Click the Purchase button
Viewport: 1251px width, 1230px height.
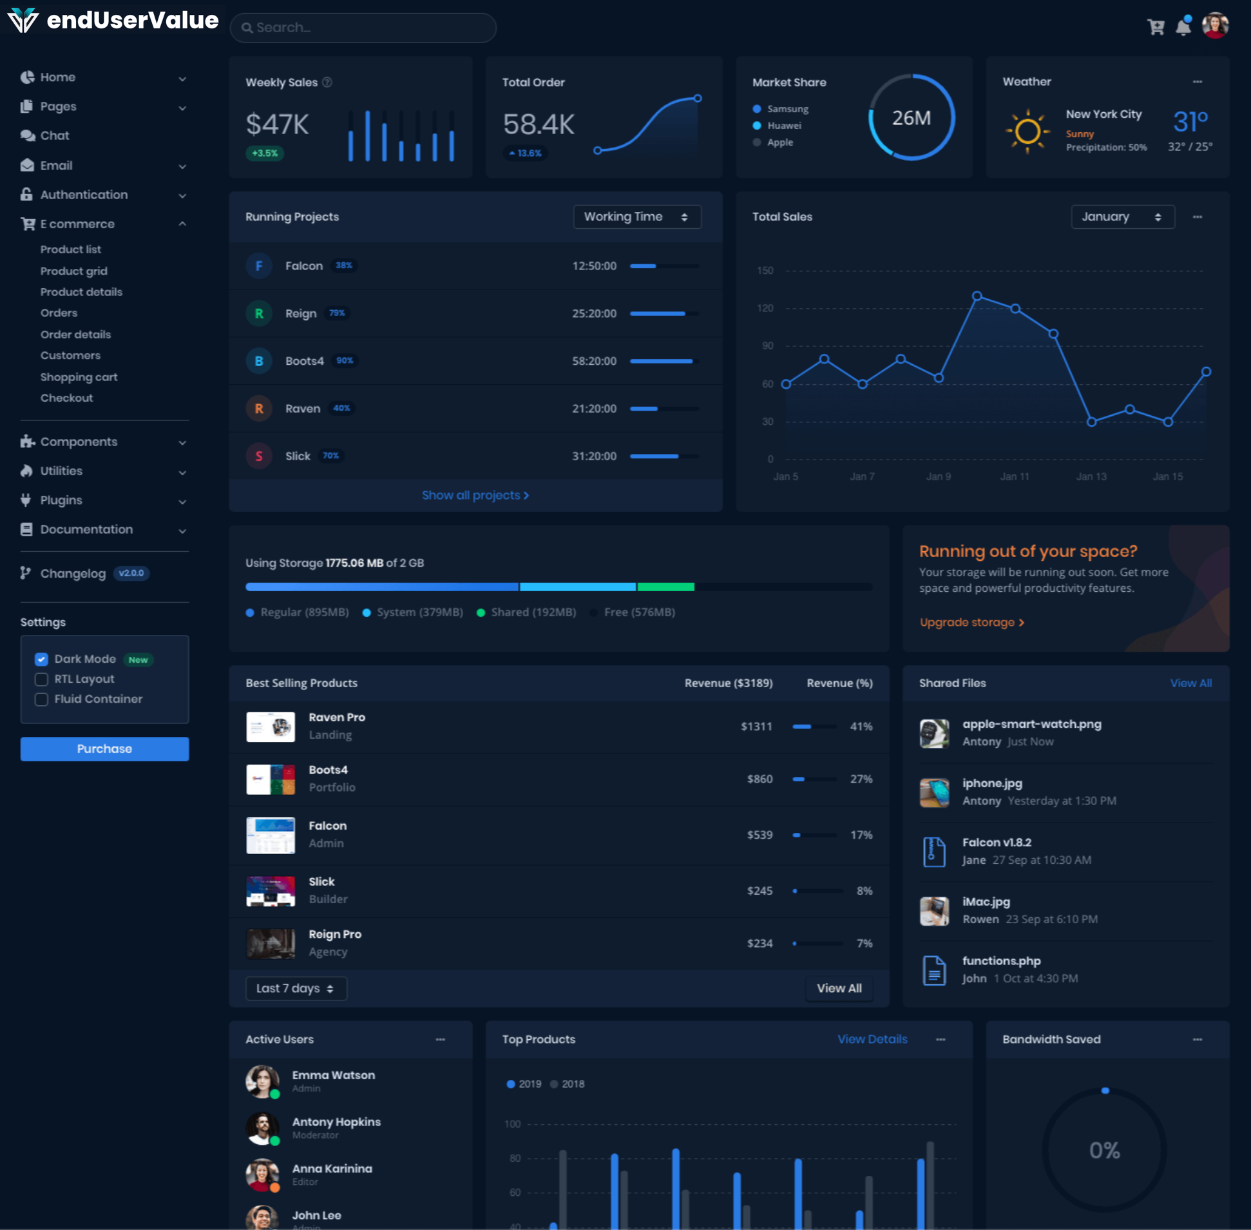coord(104,748)
